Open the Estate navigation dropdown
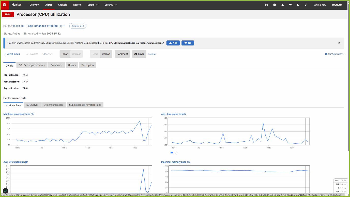Viewport: 350px width, 197px height. coord(93,5)
